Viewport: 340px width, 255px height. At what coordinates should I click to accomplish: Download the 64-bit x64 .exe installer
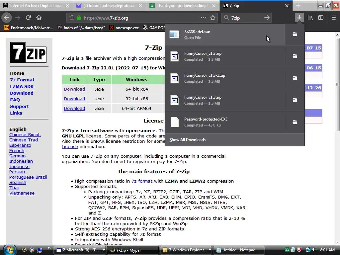[74, 89]
